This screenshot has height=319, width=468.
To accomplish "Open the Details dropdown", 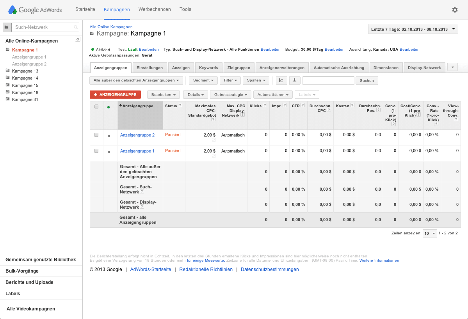I will [x=196, y=95].
